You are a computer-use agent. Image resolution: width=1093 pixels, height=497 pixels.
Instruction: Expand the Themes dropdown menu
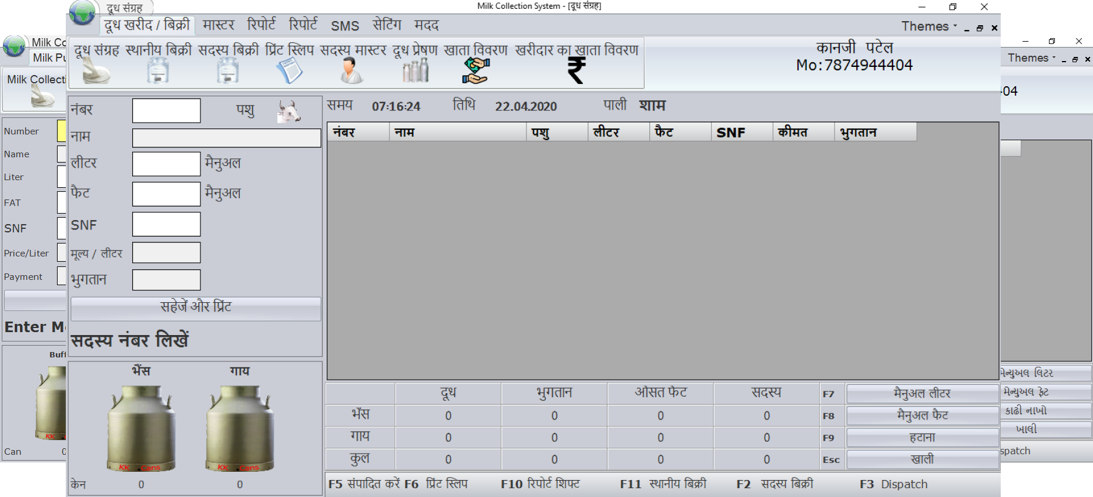click(x=929, y=26)
